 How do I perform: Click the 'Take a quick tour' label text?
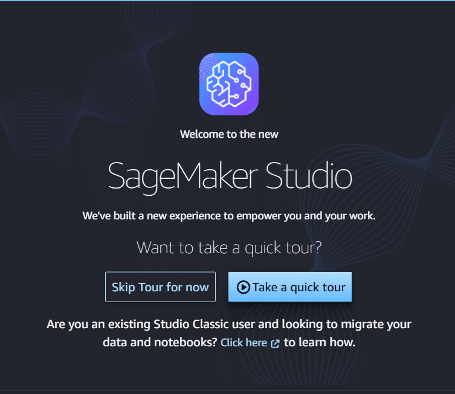pos(299,287)
